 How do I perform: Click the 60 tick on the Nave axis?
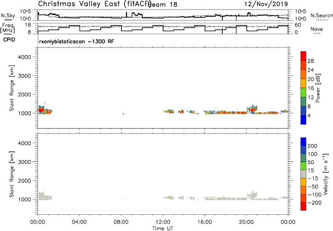click(298, 25)
